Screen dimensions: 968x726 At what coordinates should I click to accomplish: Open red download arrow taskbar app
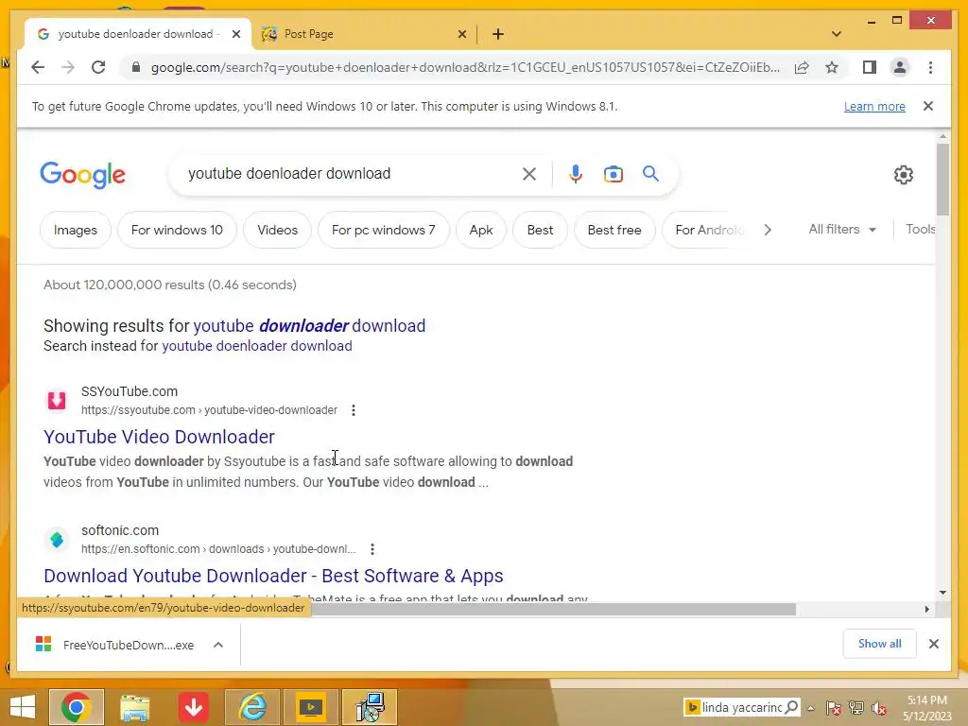click(x=193, y=707)
